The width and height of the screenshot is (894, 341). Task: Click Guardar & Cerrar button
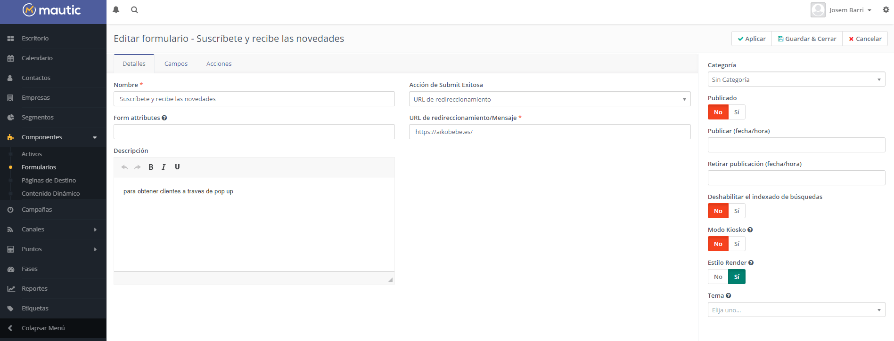[807, 39]
